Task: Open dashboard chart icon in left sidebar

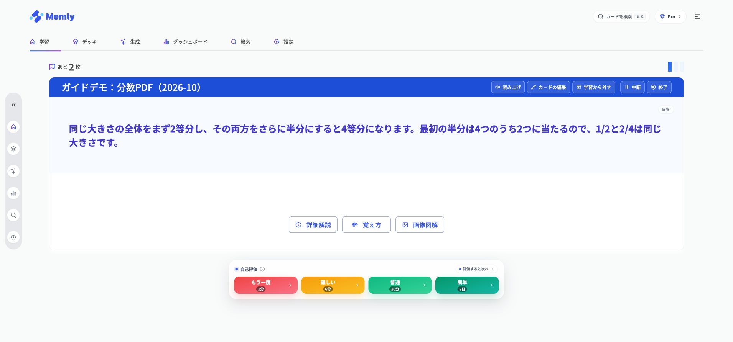Action: tap(13, 193)
